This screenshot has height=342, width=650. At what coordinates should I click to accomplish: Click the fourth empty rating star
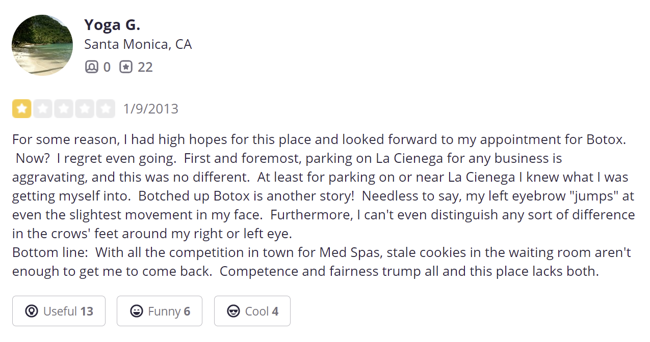pyautogui.click(x=85, y=109)
